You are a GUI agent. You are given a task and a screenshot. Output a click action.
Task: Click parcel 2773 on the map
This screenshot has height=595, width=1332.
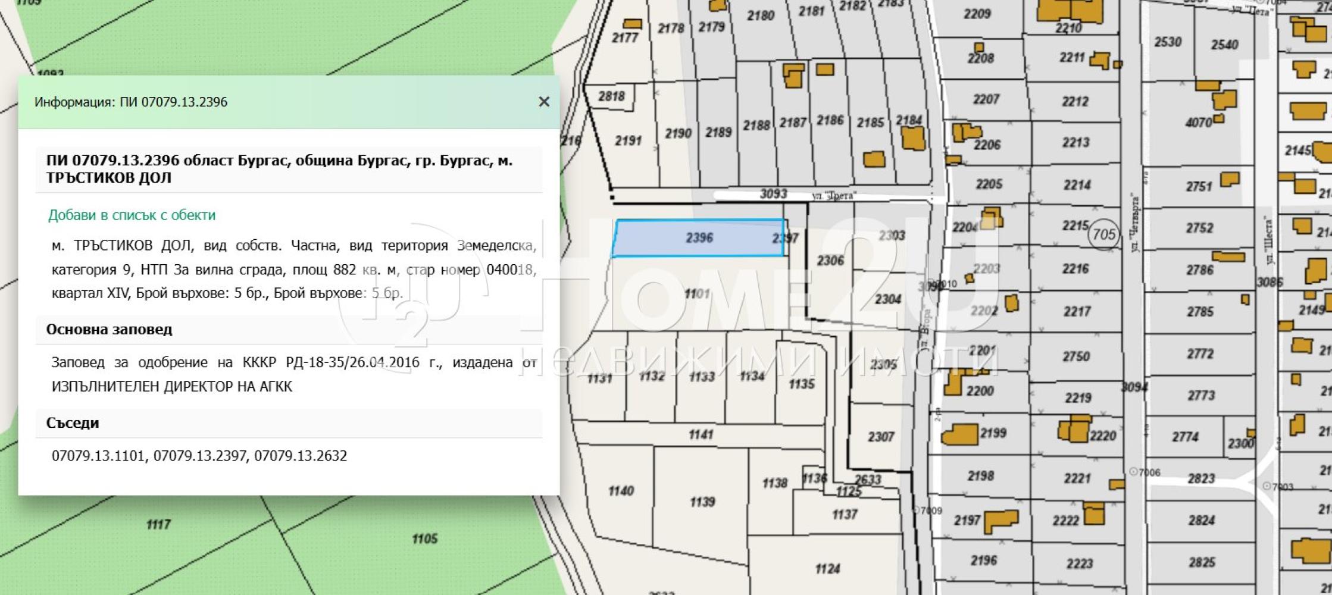[x=1201, y=396]
